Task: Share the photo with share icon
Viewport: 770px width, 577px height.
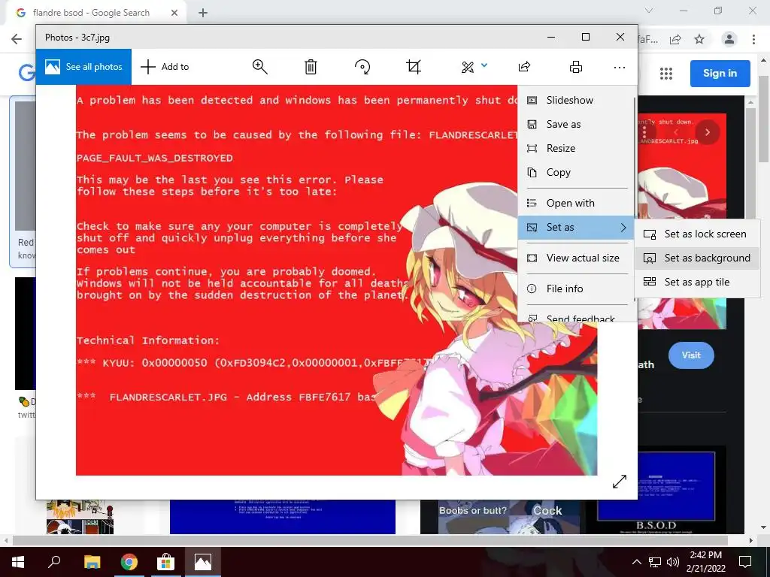Action: point(524,67)
